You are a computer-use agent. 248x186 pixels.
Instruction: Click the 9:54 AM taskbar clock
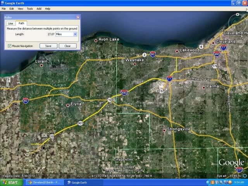pyautogui.click(x=239, y=183)
